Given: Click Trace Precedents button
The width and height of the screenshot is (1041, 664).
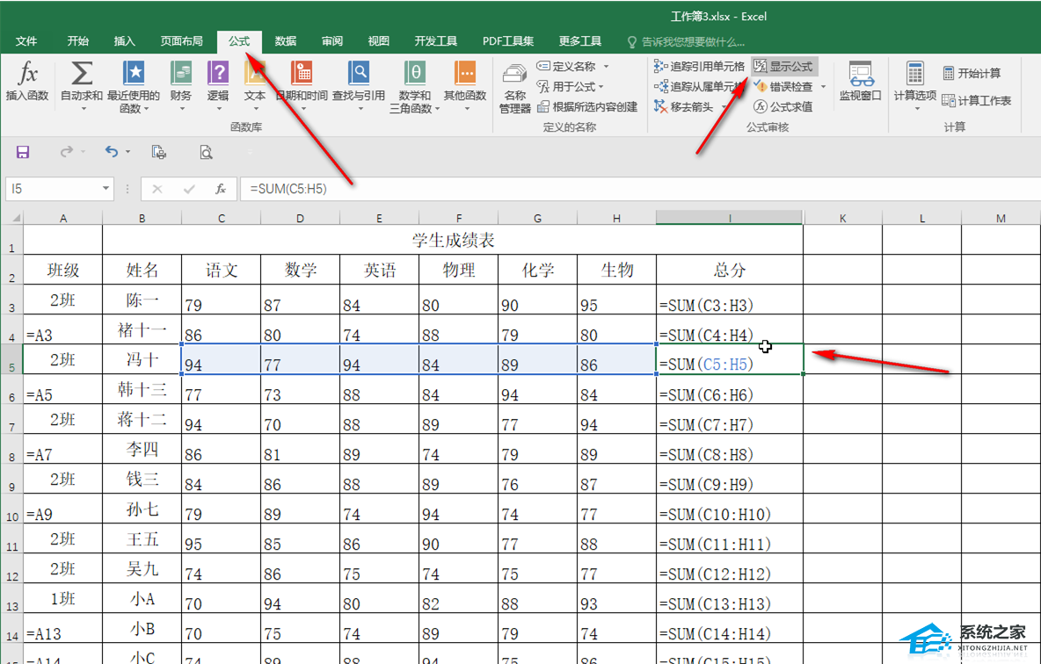Looking at the screenshot, I should point(700,66).
